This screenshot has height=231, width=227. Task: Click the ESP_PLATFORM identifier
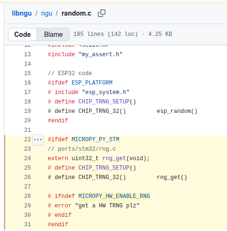(92, 83)
